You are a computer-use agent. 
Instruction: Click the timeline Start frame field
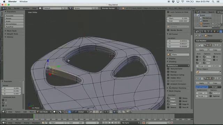(x=58, y=123)
